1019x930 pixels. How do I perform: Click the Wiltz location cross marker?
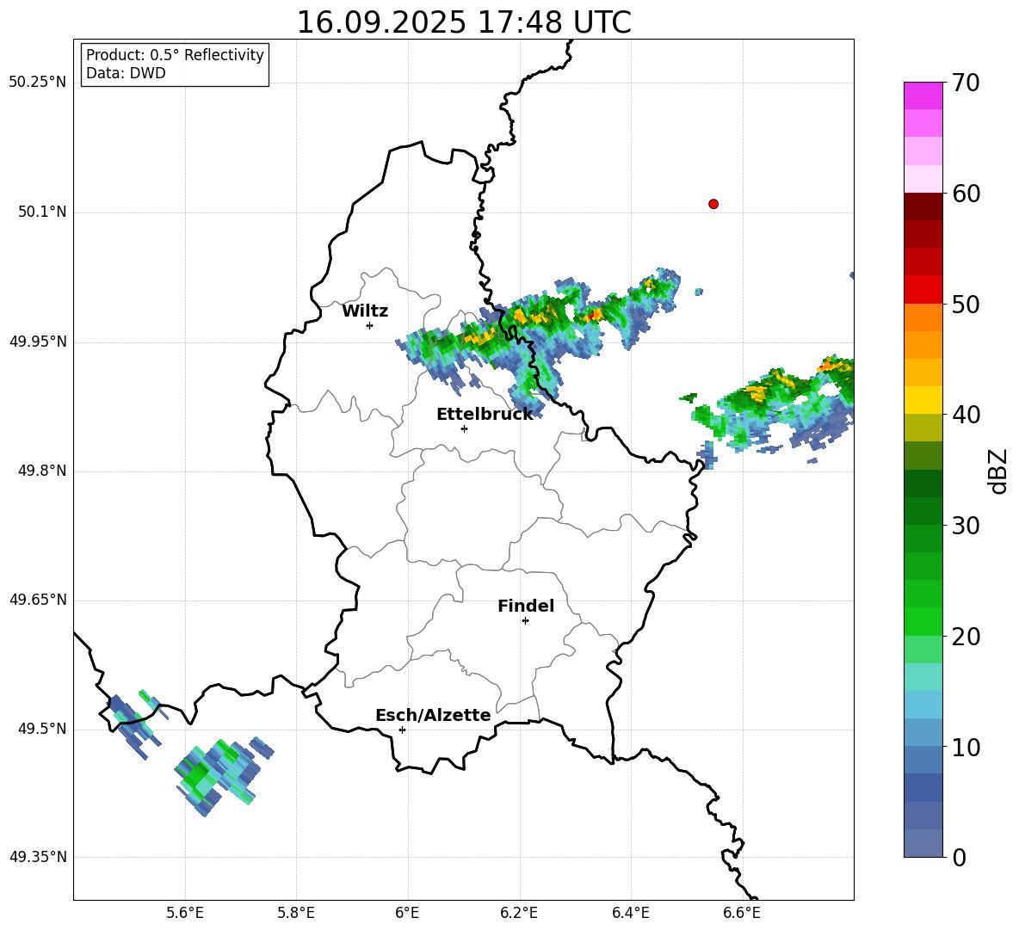coord(370,325)
